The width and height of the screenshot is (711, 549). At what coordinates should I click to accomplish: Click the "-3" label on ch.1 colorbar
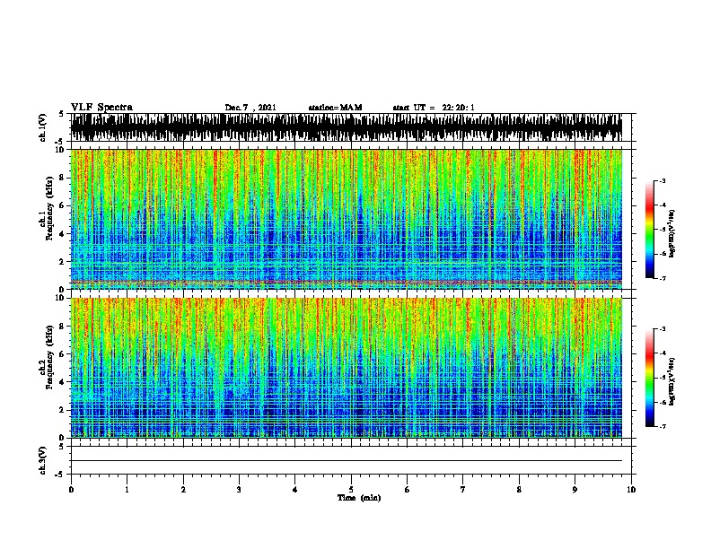(662, 180)
